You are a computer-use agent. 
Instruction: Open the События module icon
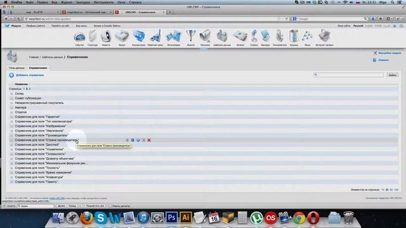(x=79, y=37)
